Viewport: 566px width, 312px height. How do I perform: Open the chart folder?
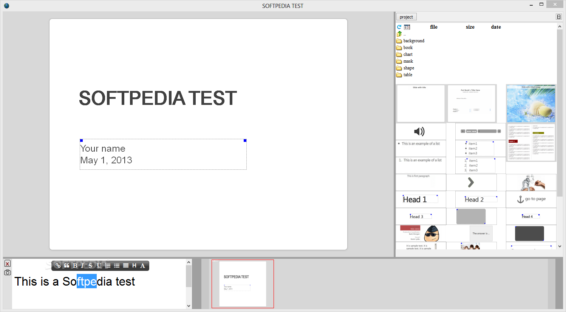(x=404, y=54)
